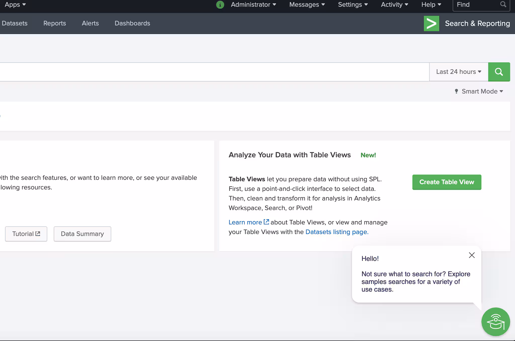
Task: Open the Apps dropdown menu
Action: pyautogui.click(x=15, y=5)
